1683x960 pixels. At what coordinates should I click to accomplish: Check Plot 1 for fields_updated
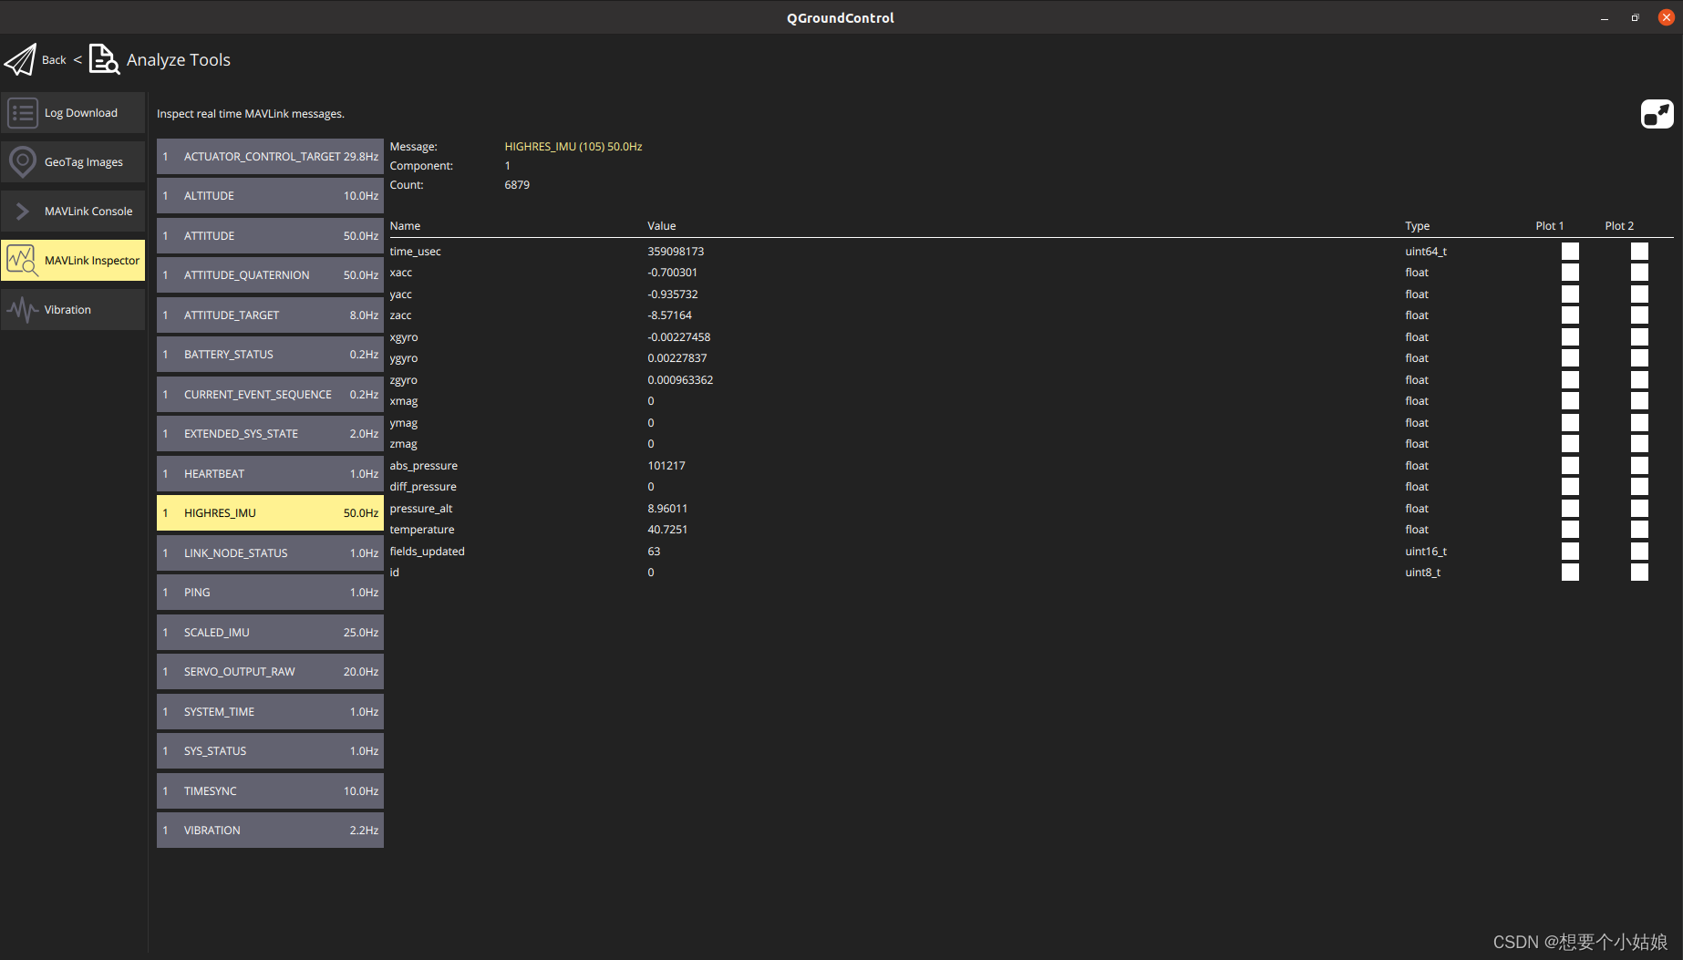(1570, 551)
